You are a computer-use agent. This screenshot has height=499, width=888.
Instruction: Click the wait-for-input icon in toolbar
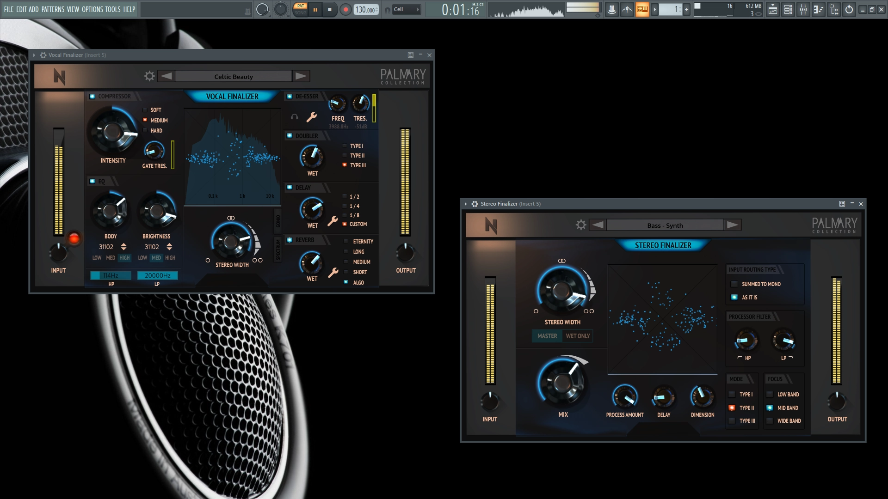[627, 9]
